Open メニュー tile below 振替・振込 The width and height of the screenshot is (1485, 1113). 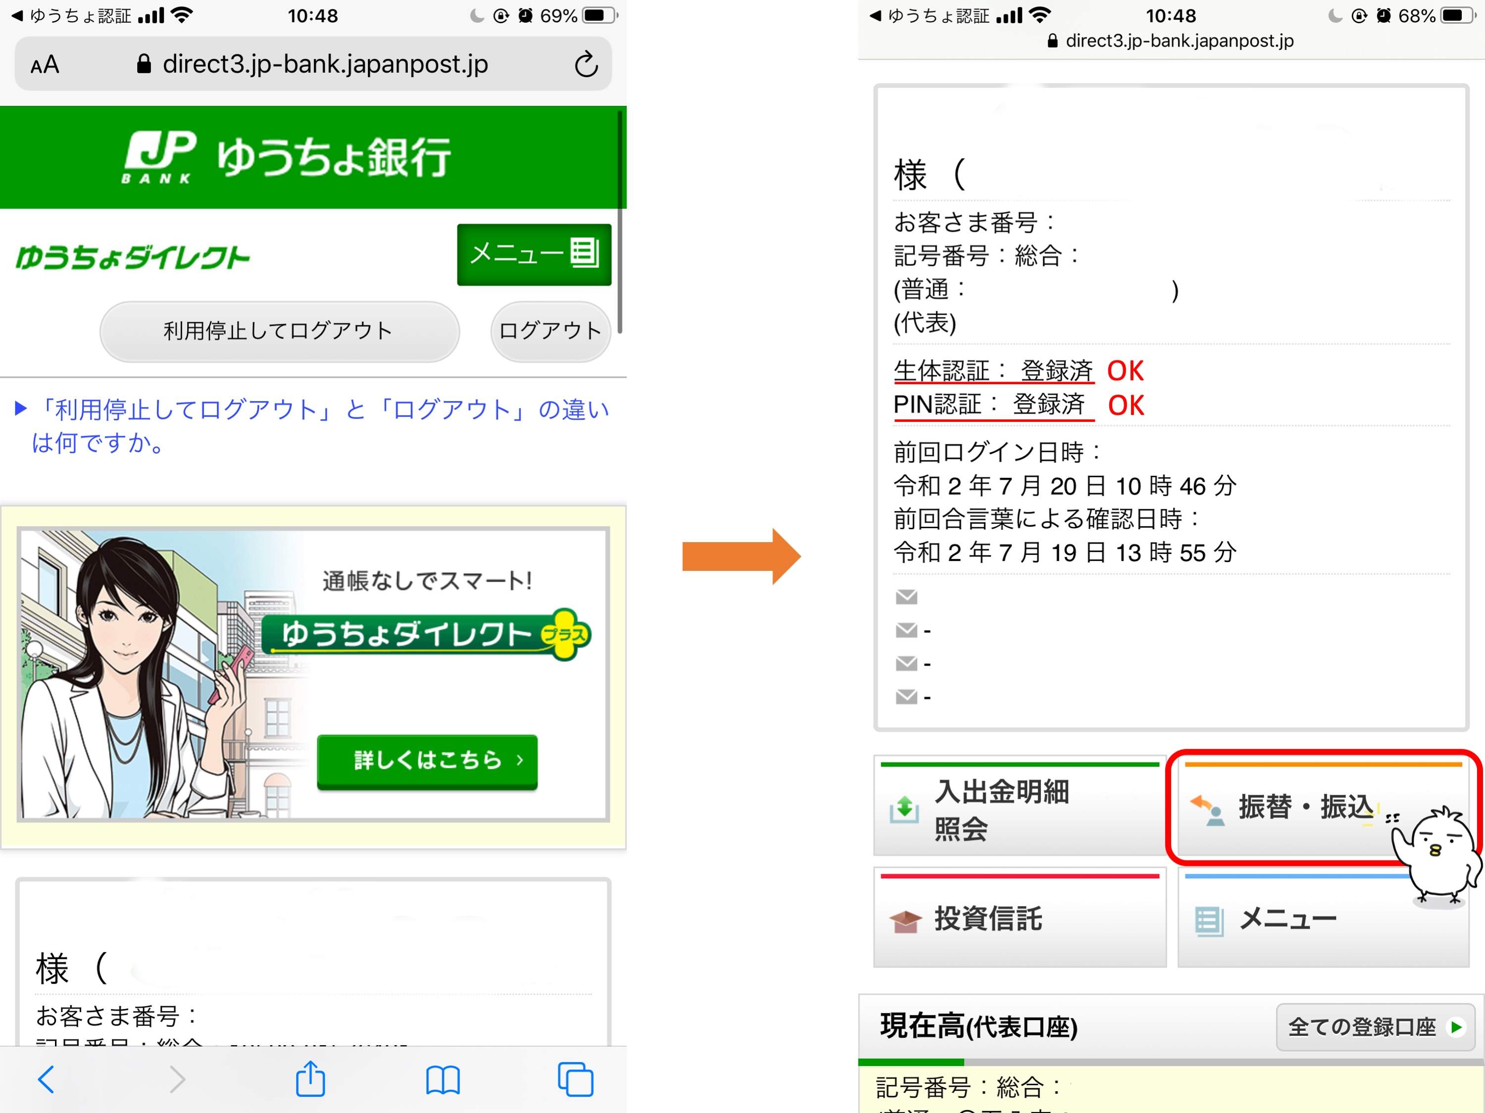(1323, 917)
